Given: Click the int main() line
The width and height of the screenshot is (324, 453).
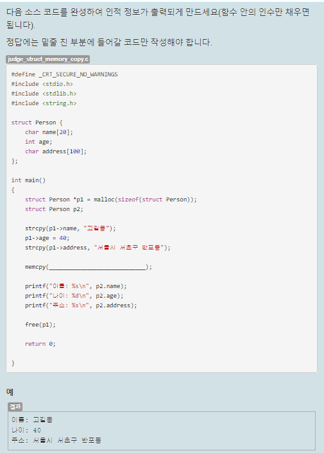Looking at the screenshot, I should coord(28,180).
